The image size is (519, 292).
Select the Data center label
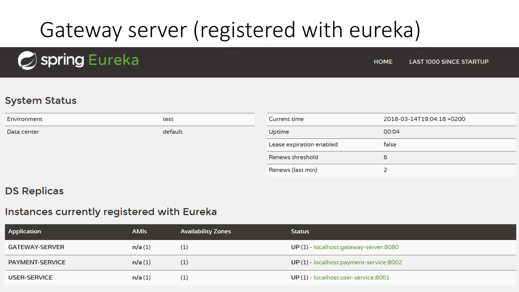pos(23,132)
